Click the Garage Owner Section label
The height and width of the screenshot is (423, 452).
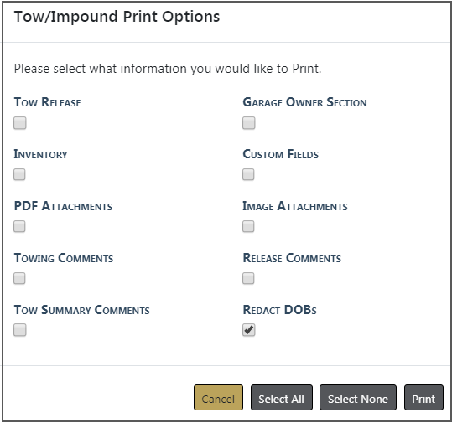click(x=304, y=102)
